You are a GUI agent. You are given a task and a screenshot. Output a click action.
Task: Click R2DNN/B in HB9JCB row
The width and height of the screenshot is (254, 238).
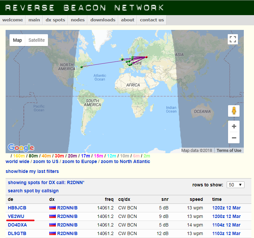[67, 208]
